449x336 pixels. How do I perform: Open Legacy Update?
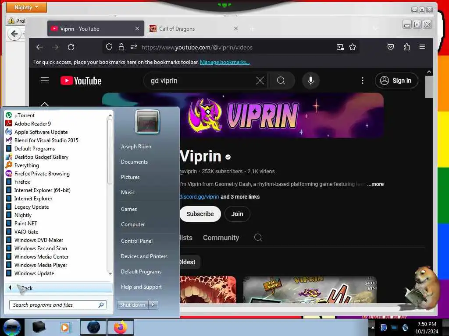pos(32,207)
